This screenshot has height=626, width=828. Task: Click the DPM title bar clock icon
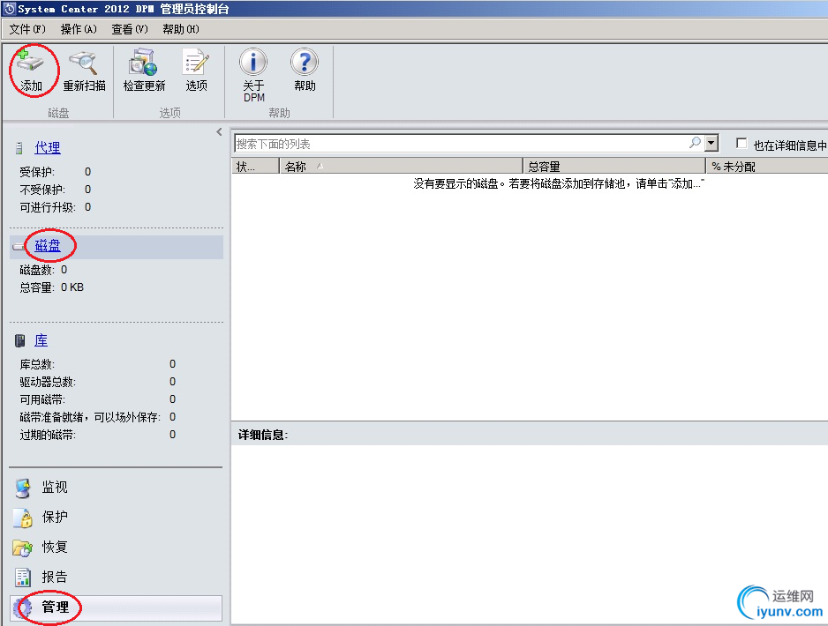pyautogui.click(x=10, y=9)
